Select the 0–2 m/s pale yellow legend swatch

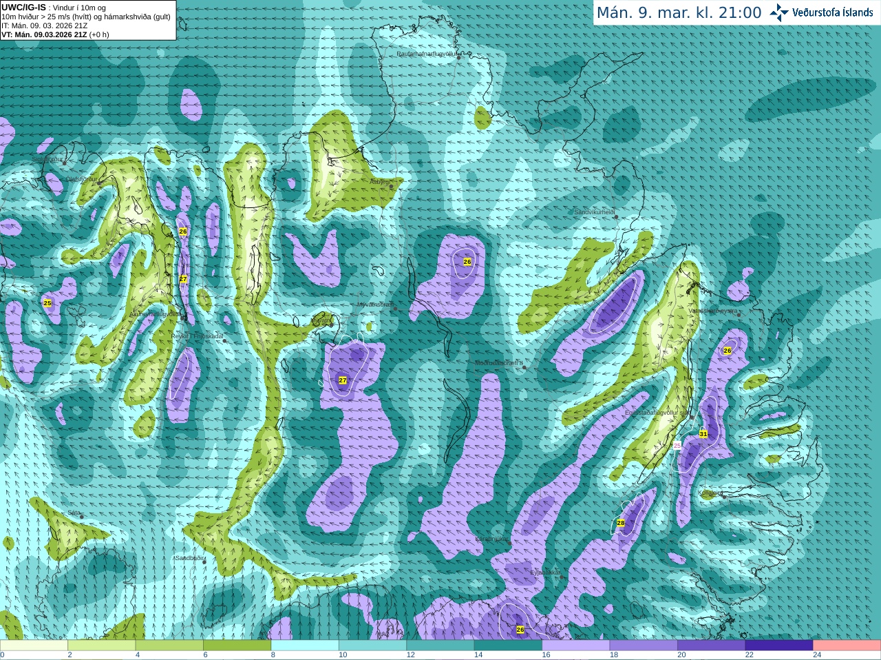(x=34, y=646)
